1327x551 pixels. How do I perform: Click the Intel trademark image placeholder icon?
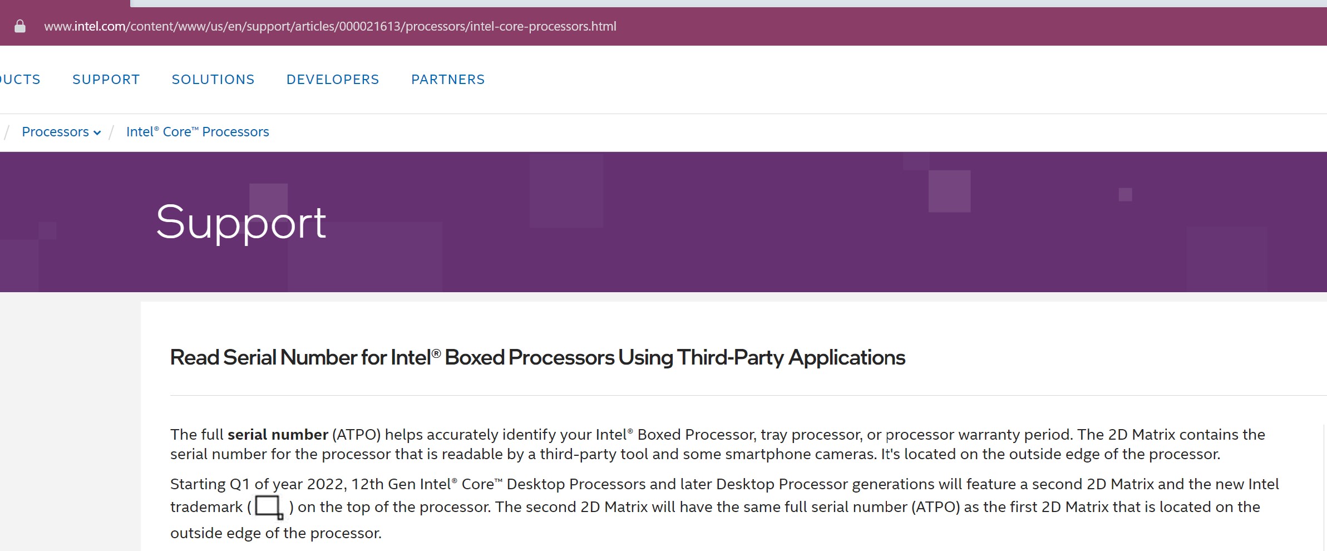pos(268,507)
